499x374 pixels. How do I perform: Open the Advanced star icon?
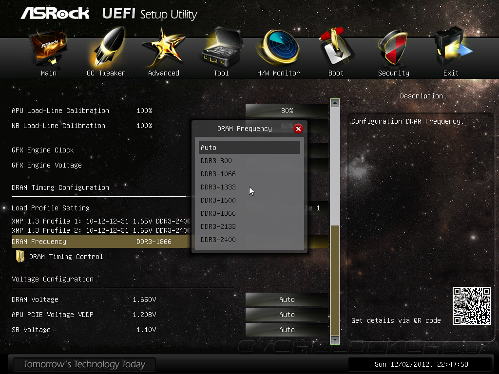point(163,48)
